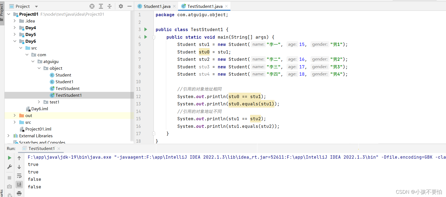Click stu0.equals(stu1) expression on line 13
Image resolution: width=446 pixels, height=197 pixels.
[251, 104]
